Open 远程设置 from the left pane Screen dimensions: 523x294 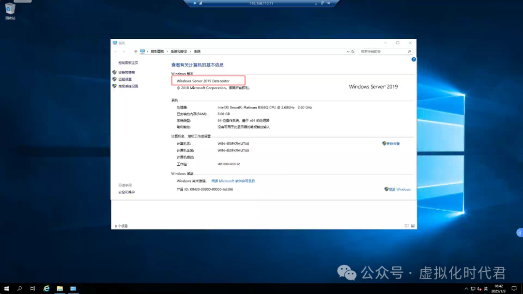coord(125,79)
